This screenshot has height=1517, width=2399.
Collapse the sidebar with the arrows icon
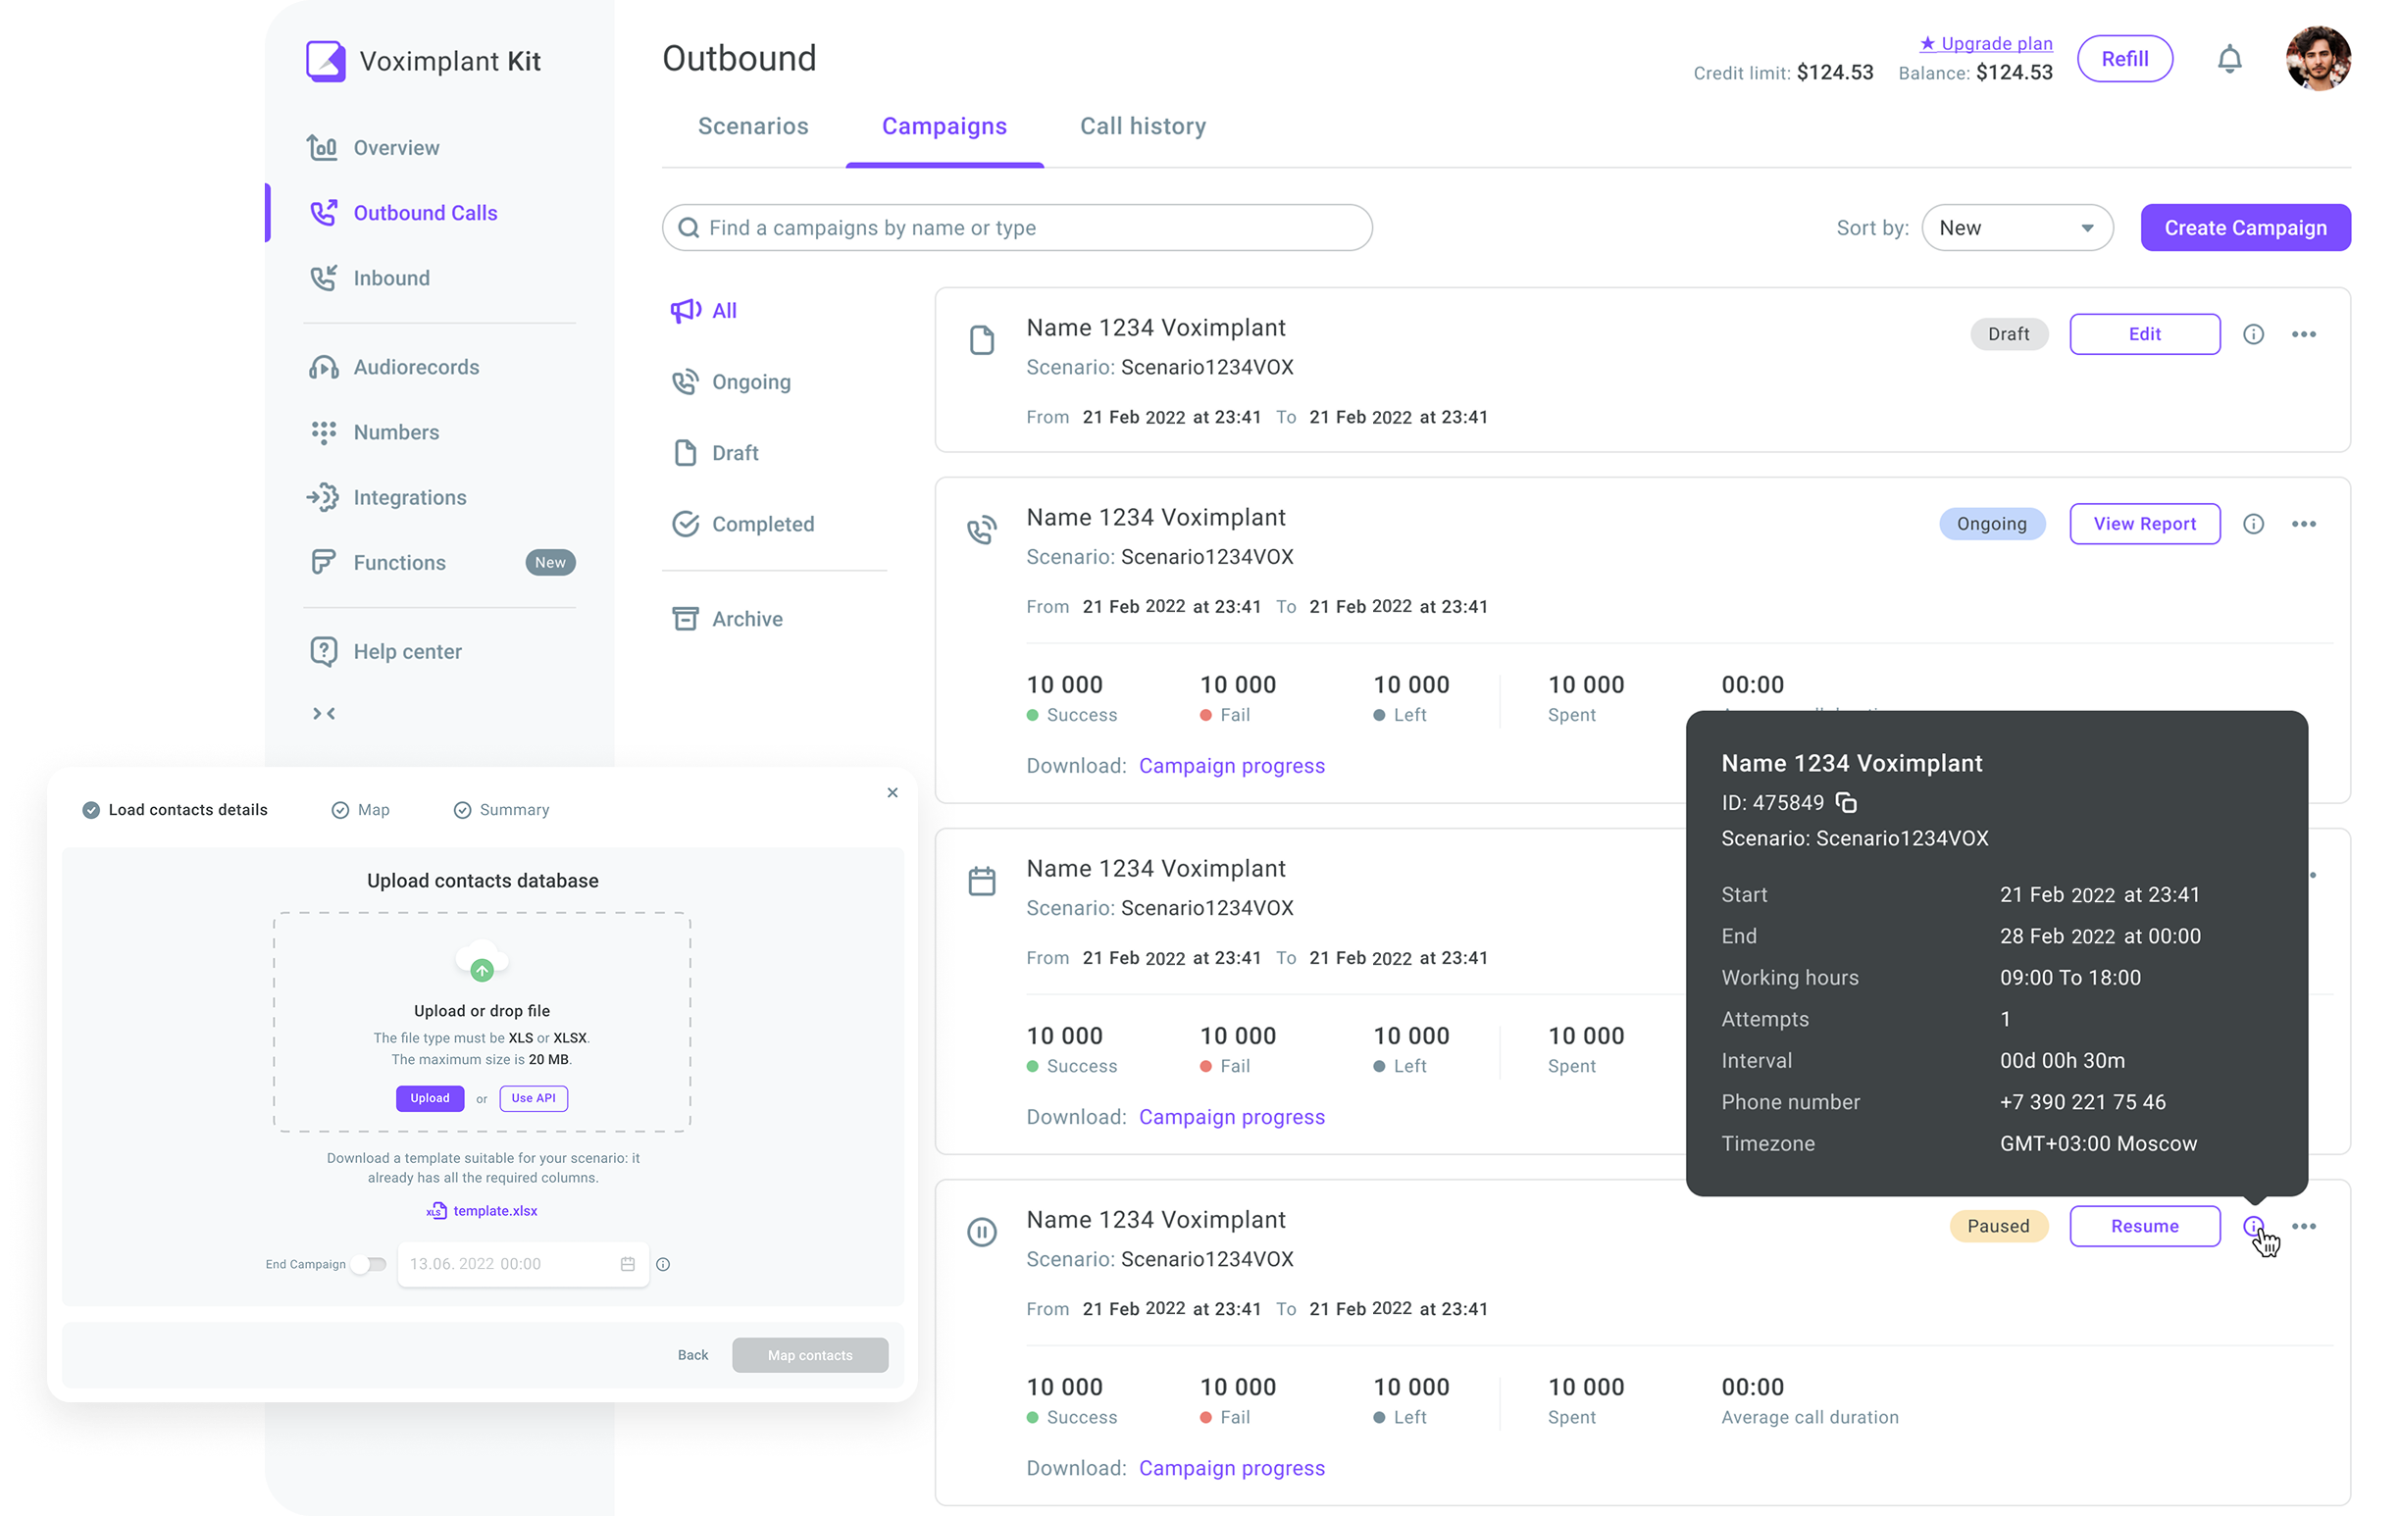coord(324,713)
